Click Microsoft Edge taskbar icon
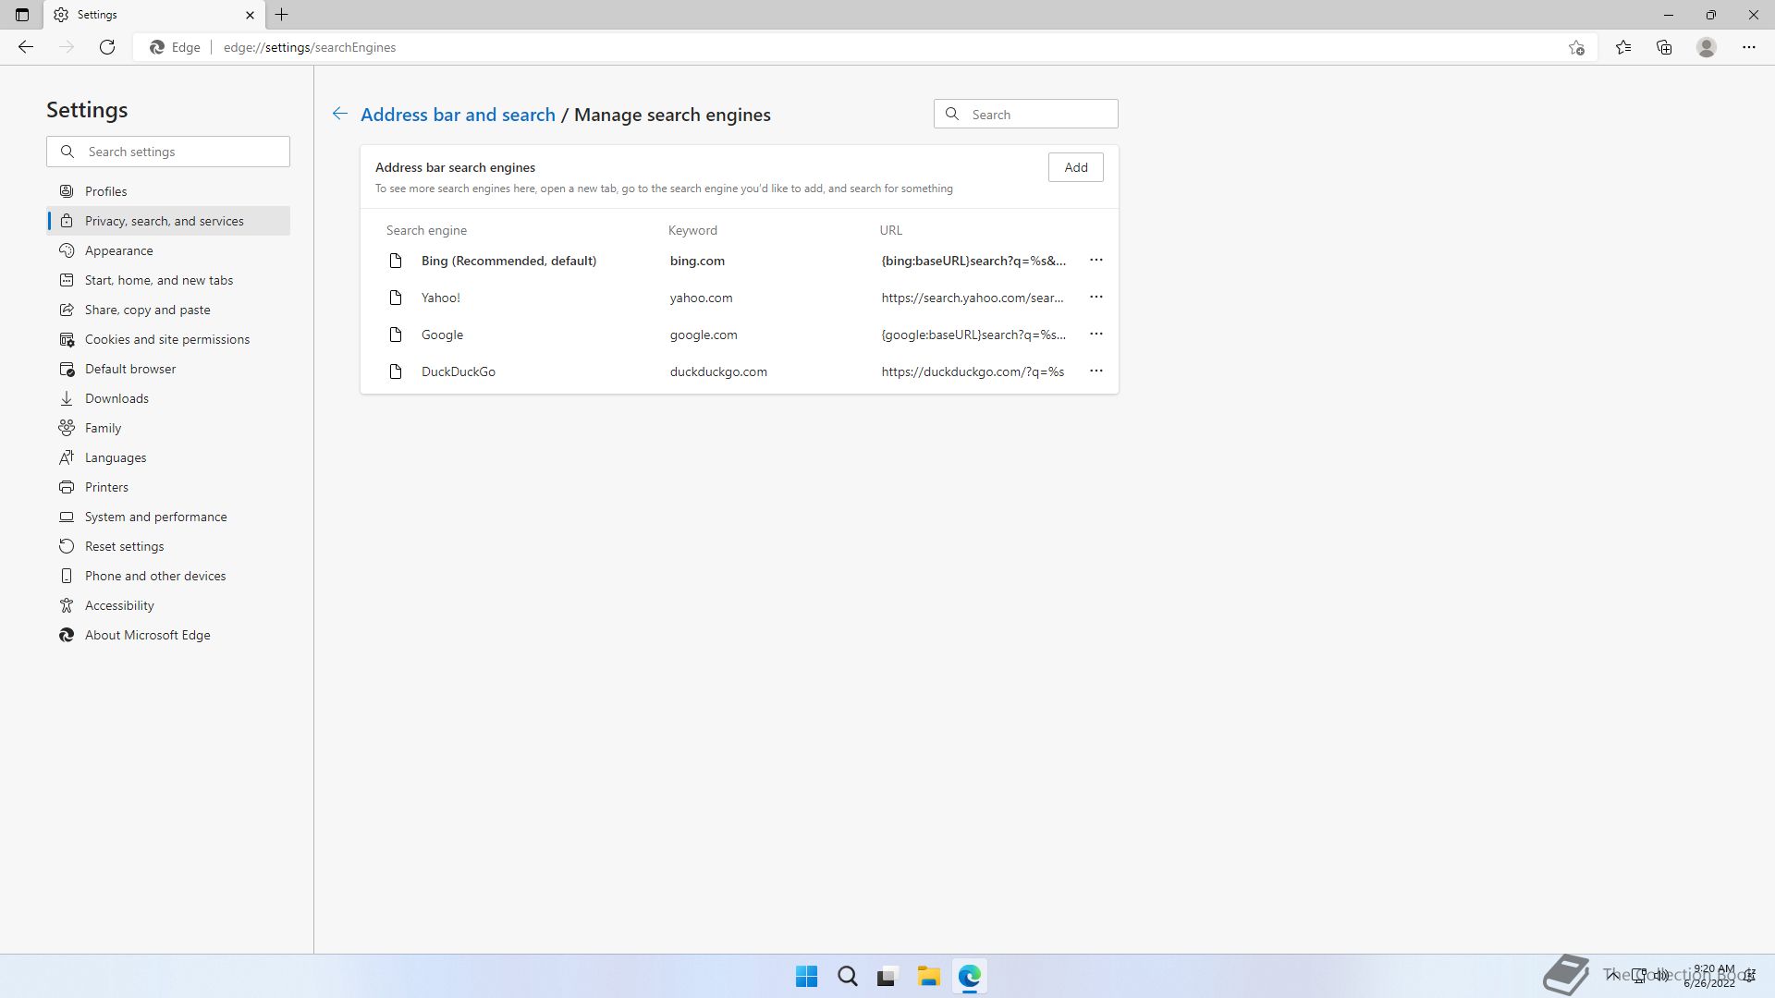1775x998 pixels. [x=969, y=976]
